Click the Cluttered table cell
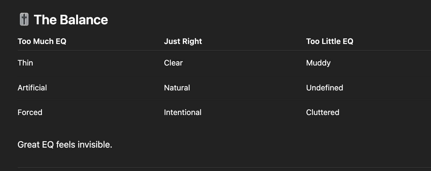Image resolution: width=431 pixels, height=171 pixels. point(322,112)
